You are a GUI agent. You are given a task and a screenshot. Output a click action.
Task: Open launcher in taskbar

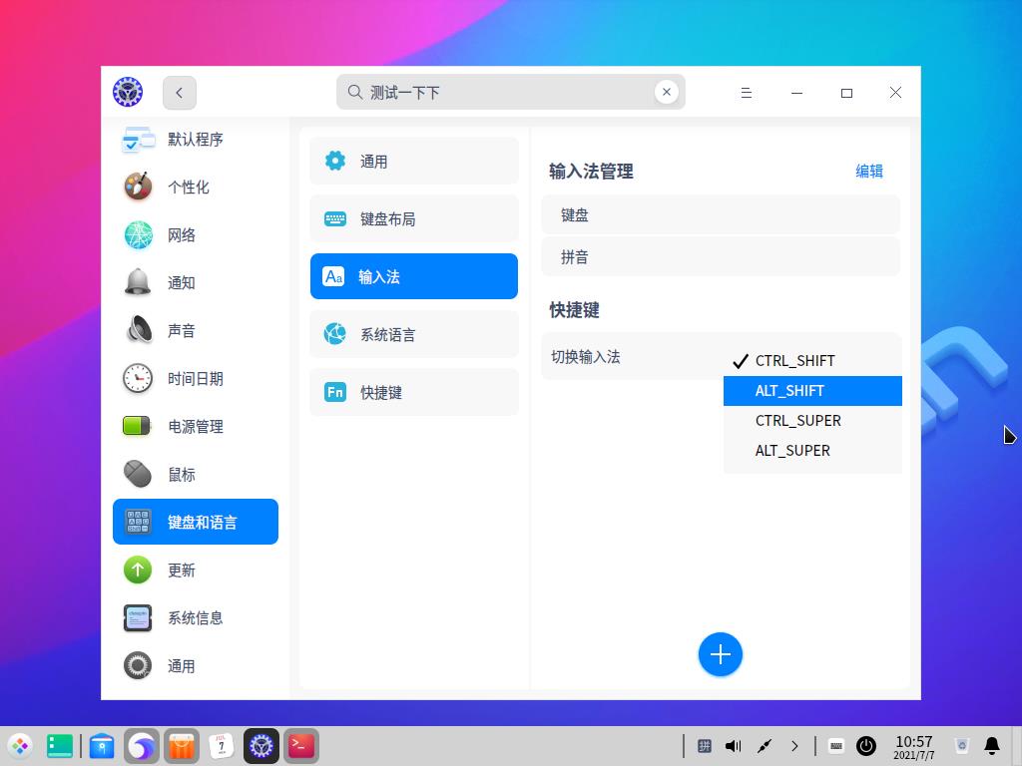(x=20, y=746)
